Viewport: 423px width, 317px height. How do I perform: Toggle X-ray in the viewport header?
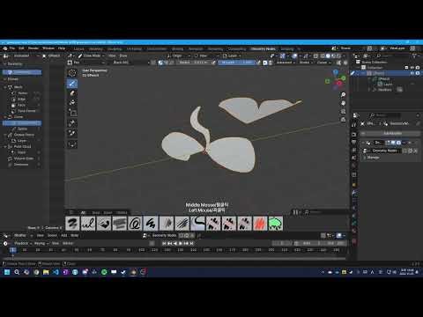tap(315, 55)
